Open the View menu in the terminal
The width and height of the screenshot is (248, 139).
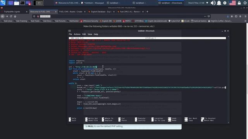[x=90, y=34]
